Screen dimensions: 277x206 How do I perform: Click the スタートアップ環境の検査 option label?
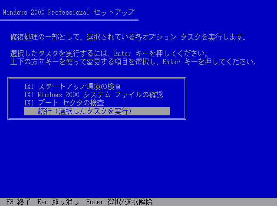(80, 86)
